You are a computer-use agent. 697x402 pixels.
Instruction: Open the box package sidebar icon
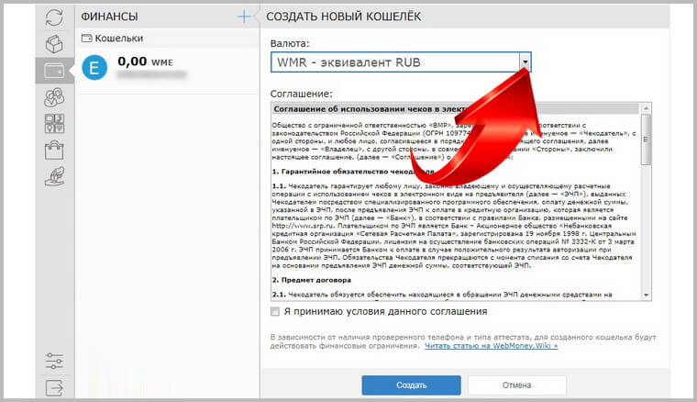[54, 44]
